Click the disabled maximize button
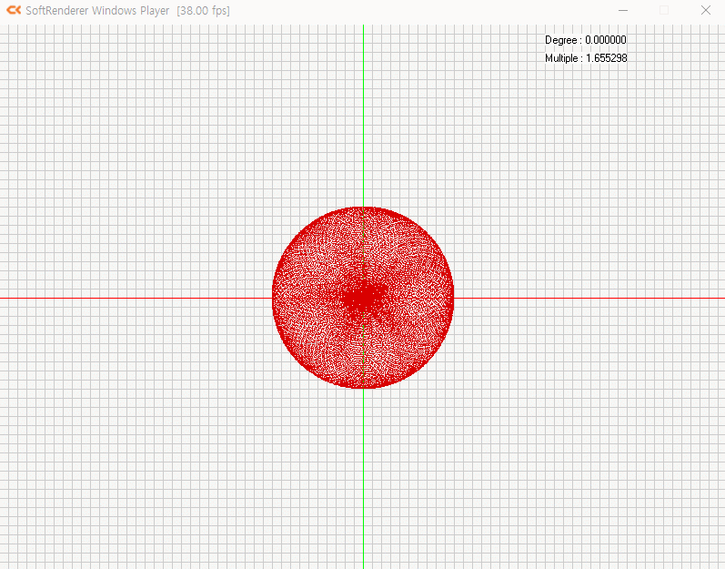Screen dimensions: 725x569 point(664,10)
